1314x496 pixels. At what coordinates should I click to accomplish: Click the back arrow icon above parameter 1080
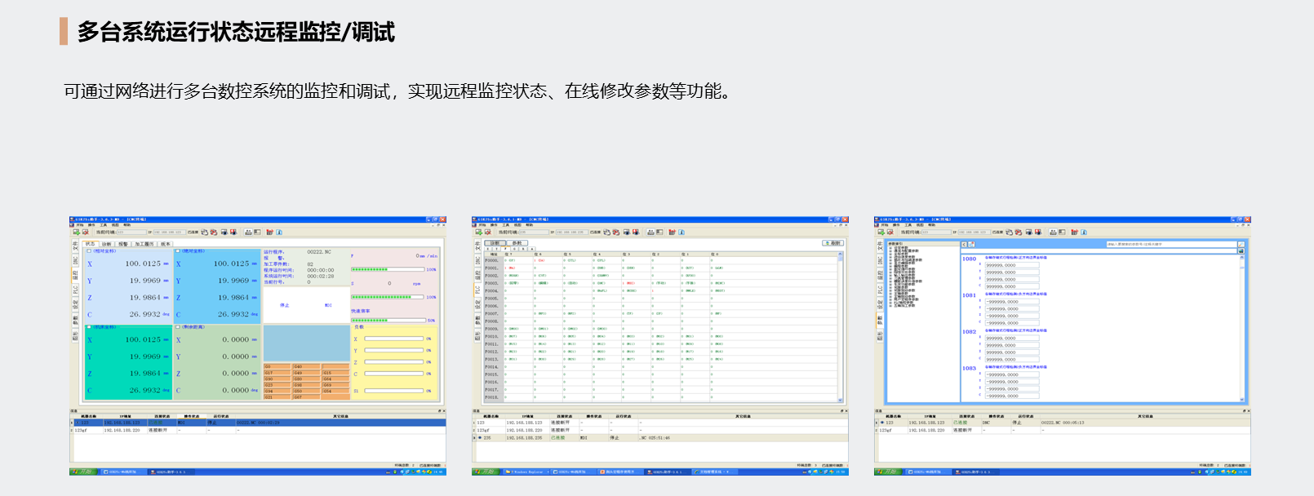pos(964,244)
